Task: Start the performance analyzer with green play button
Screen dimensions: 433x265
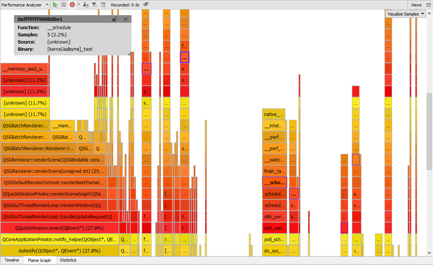Action: [x=55, y=5]
